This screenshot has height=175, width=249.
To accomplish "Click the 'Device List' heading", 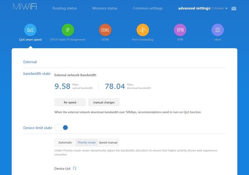I will (62, 168).
